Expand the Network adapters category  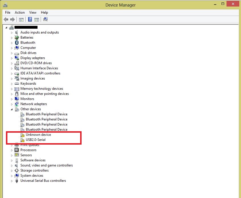(x=12, y=104)
